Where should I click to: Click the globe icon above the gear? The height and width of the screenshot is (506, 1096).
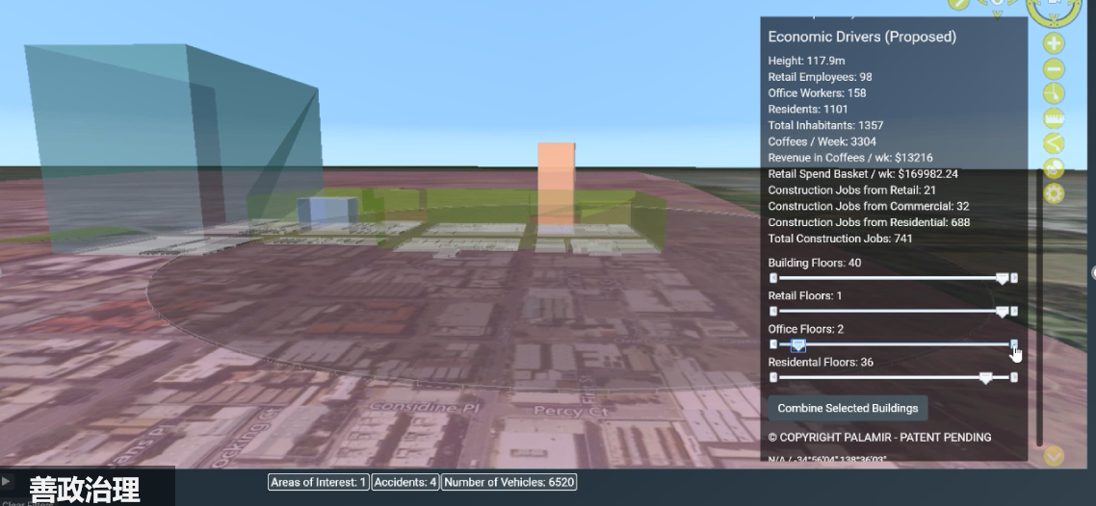(x=1054, y=167)
